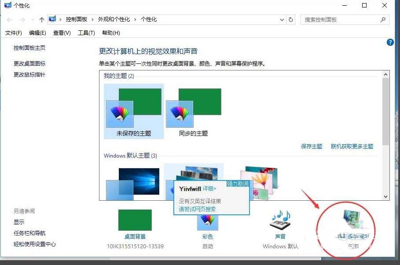Click the 联机获取更多主题 link
The height and width of the screenshot is (265, 400).
(x=352, y=146)
